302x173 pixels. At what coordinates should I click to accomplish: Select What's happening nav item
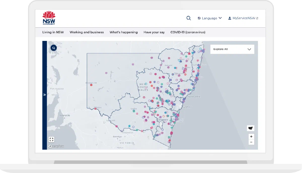click(x=124, y=32)
